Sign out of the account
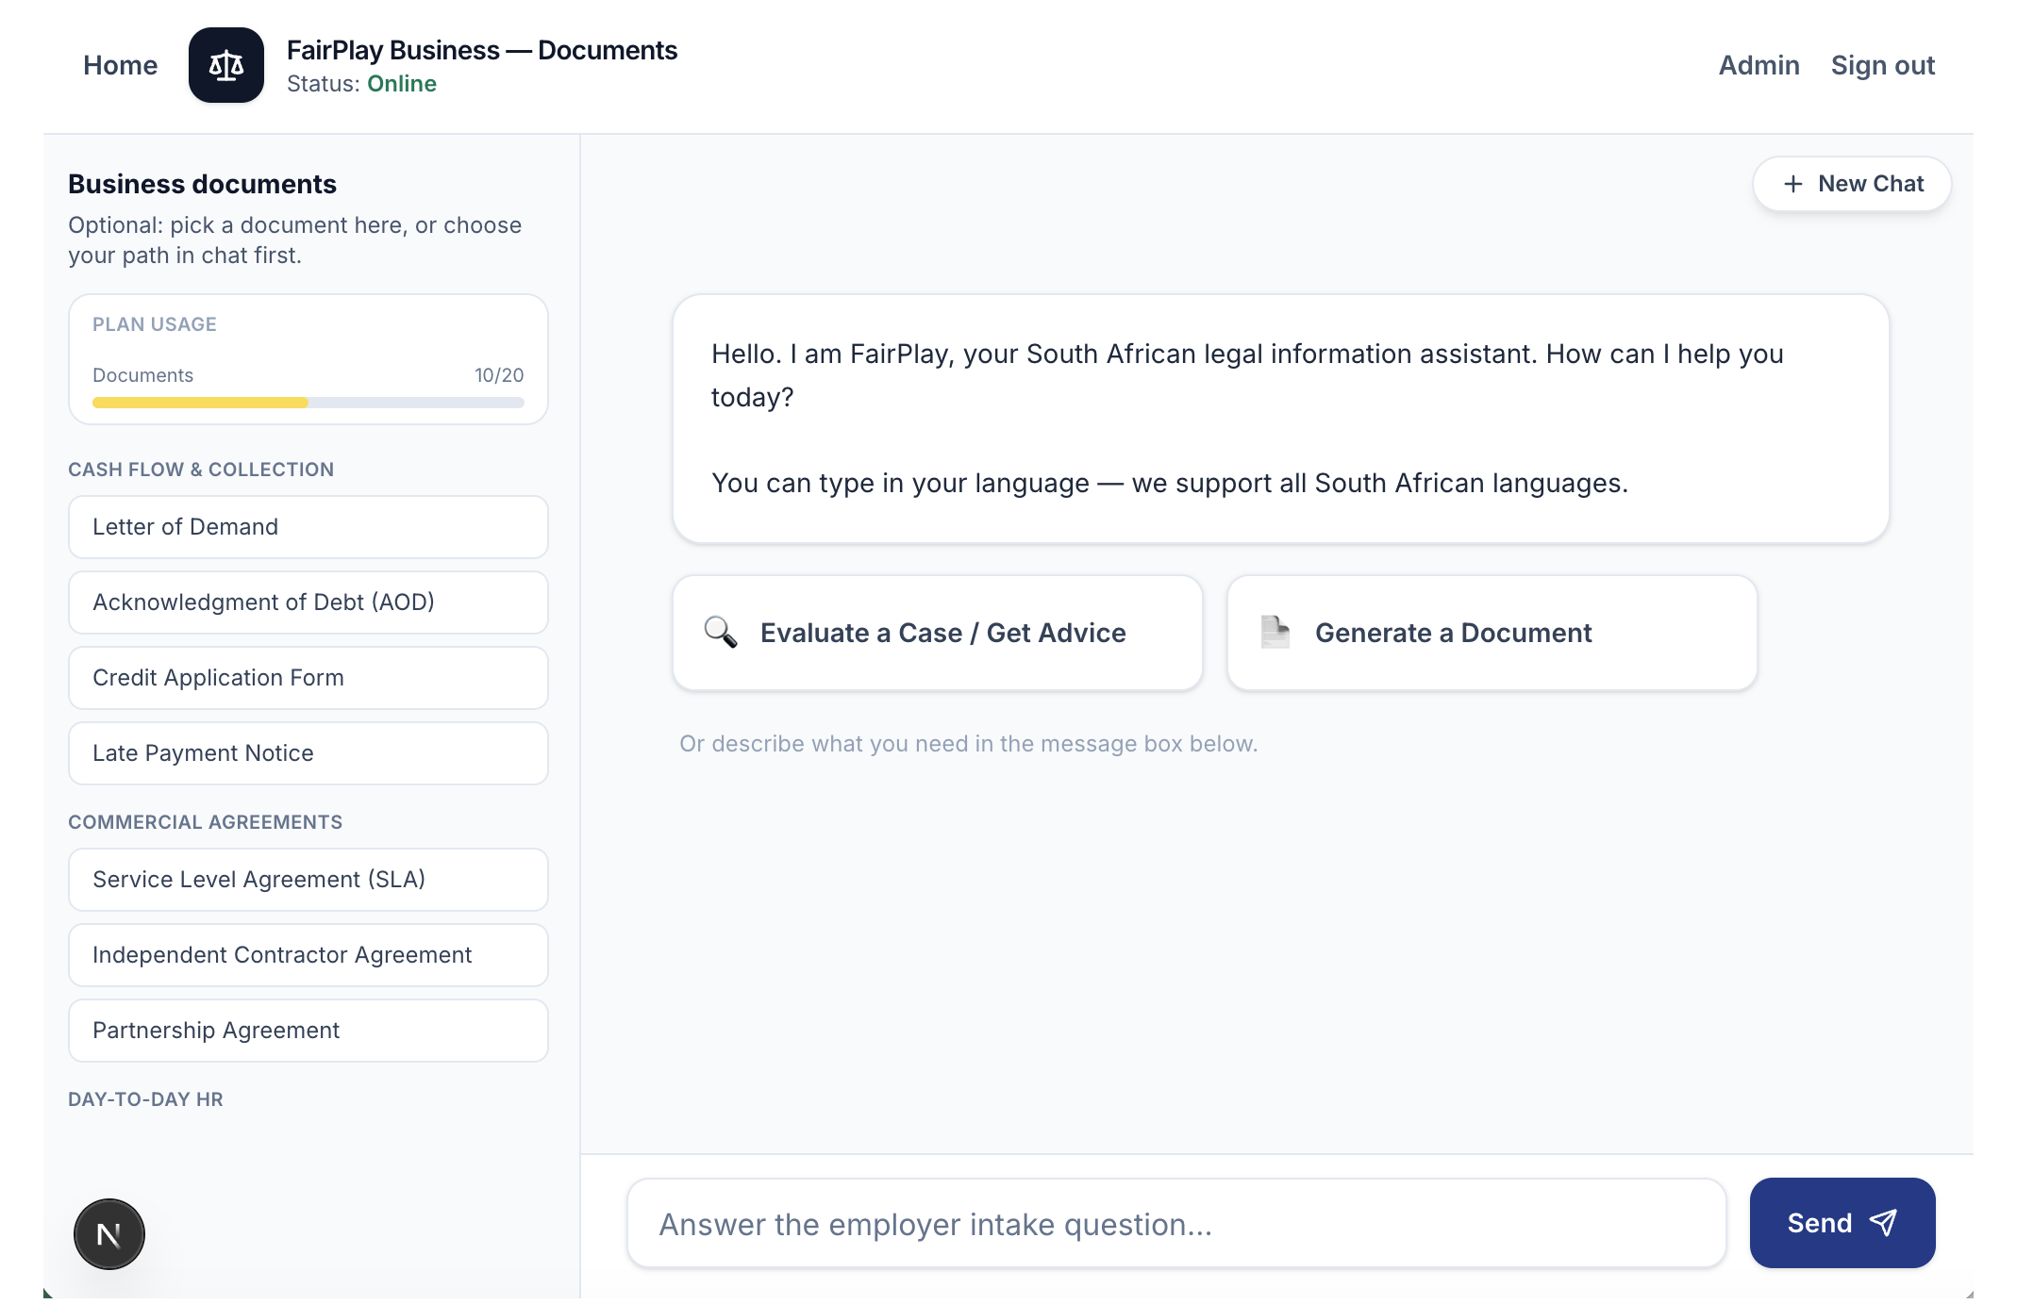The image size is (2017, 1304). (x=1882, y=65)
